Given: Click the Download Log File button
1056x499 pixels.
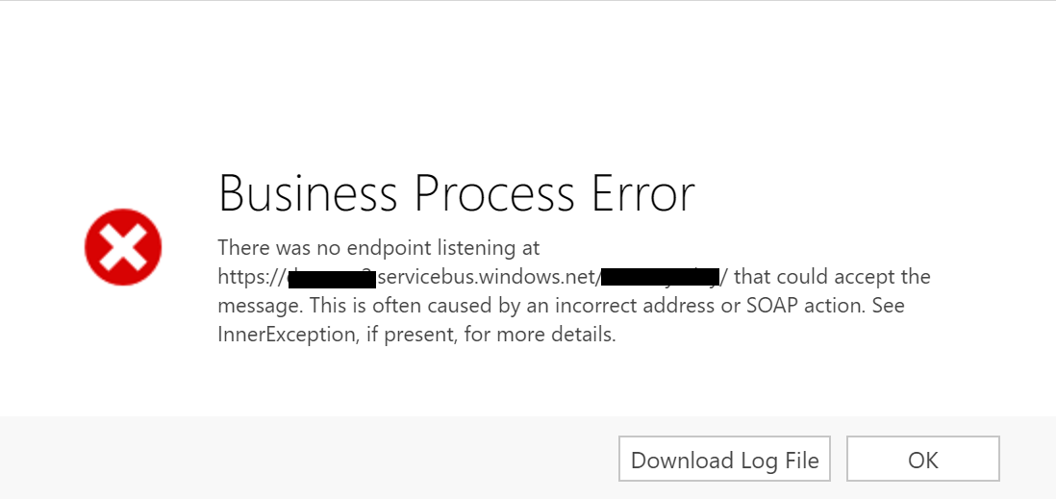Looking at the screenshot, I should [724, 460].
